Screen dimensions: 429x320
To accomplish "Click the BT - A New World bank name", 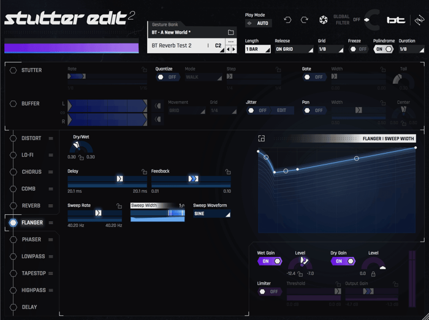I will [171, 32].
